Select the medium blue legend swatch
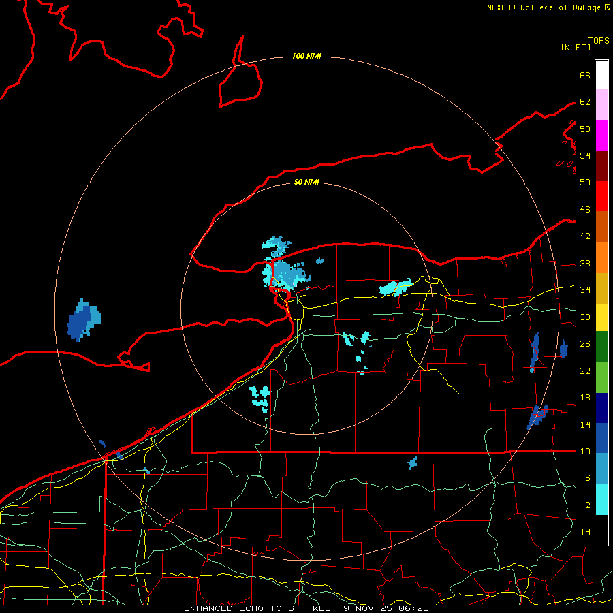 pos(601,438)
